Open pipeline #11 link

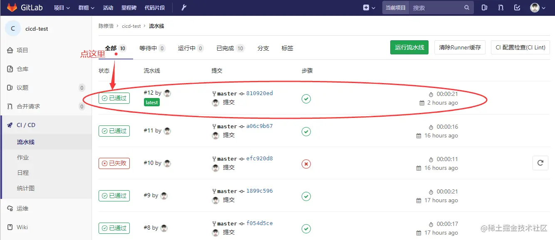click(x=149, y=130)
